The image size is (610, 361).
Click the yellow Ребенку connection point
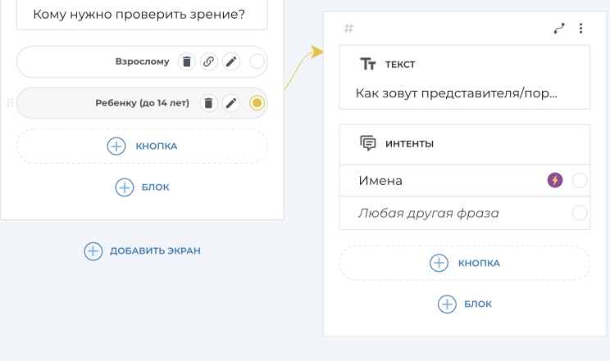(x=257, y=103)
